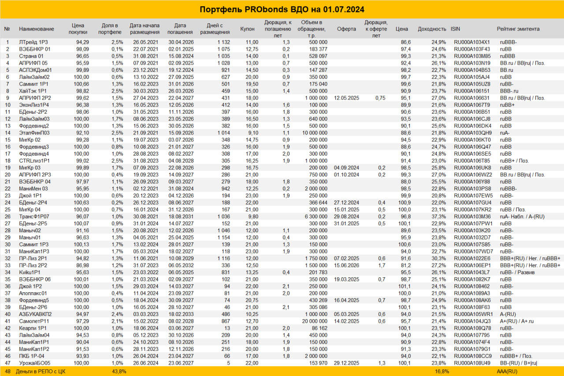Viewport: 564px width, 376px height.
Task: Select the 'ISIN' column header
Action: coord(455,29)
